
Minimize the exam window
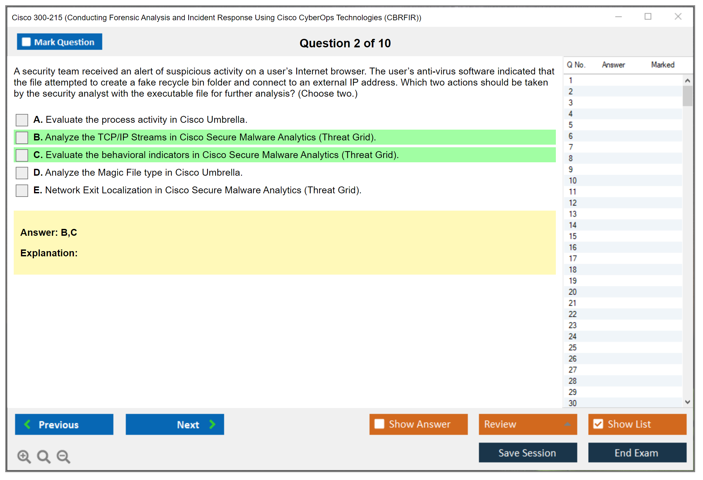click(x=618, y=17)
